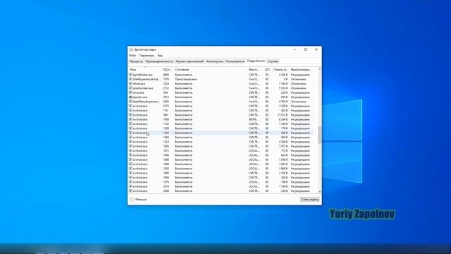Sort by the Состояние column header
Viewport: 451px width, 254px height.
[182, 70]
